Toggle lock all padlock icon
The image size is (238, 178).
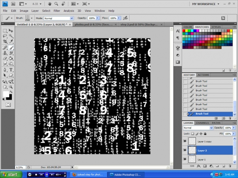tap(205, 134)
